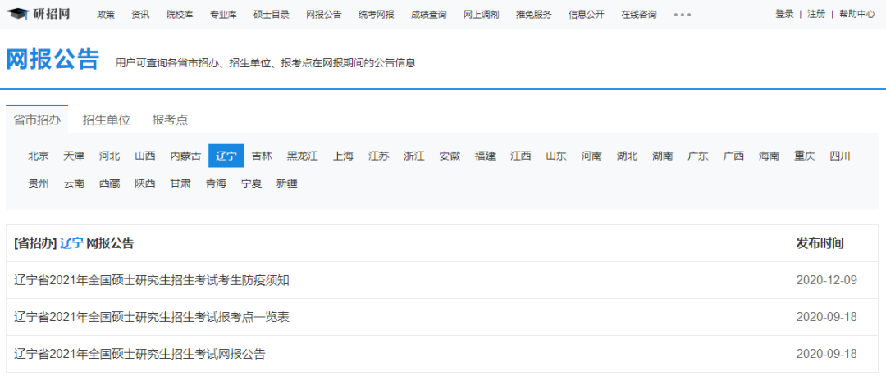Open the 报考点一览表 announcement link

click(152, 317)
